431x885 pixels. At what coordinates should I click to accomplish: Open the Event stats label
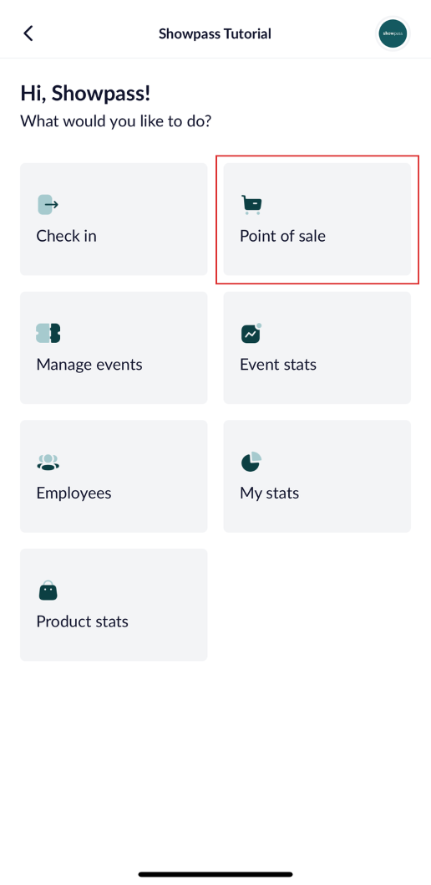click(278, 365)
